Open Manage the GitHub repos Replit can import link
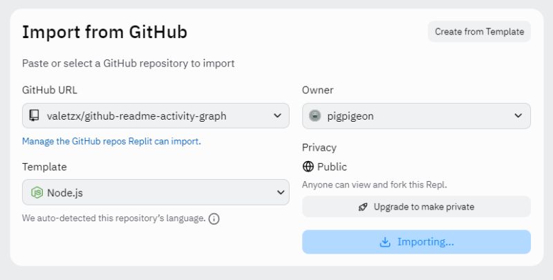 [111, 141]
